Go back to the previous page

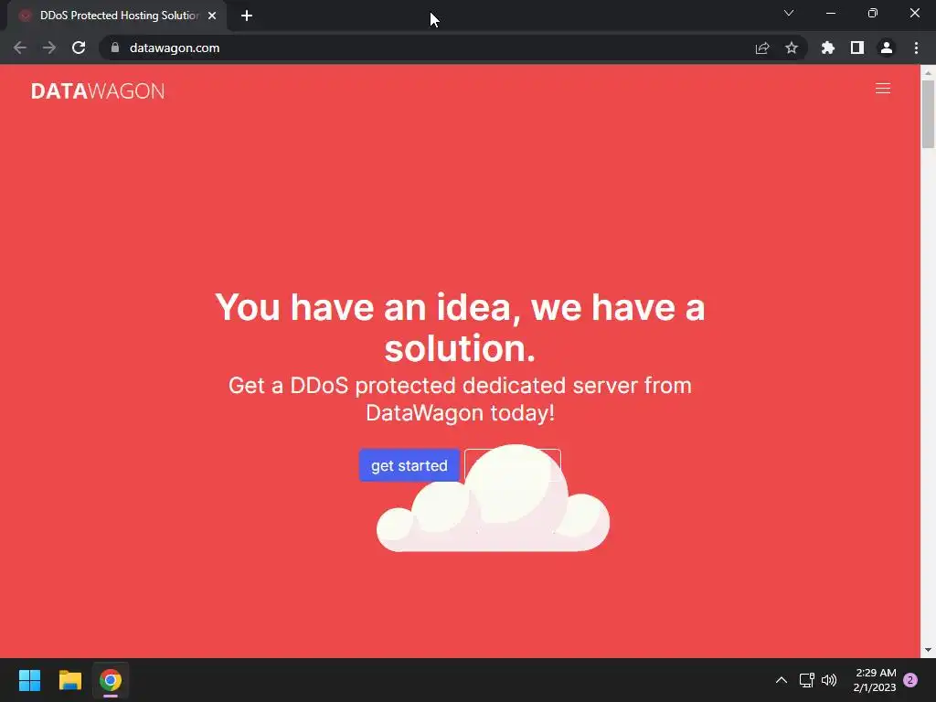(20, 48)
